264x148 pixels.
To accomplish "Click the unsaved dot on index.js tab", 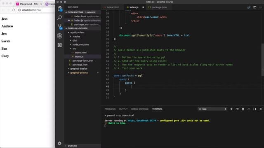I will point(143,7).
